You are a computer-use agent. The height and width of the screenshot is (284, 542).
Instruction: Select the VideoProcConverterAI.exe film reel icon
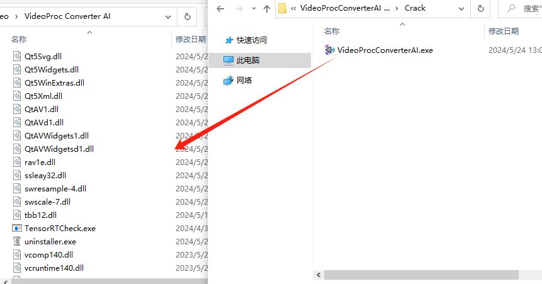tap(329, 50)
